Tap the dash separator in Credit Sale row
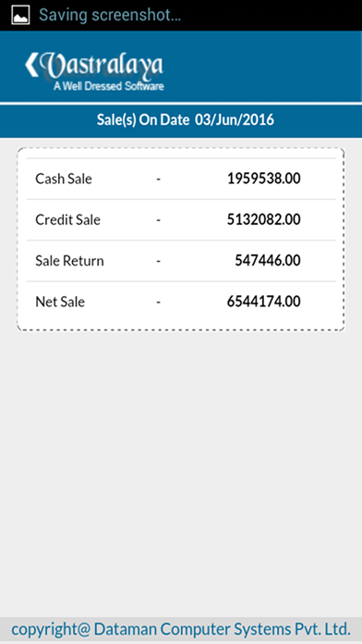Image resolution: width=362 pixels, height=644 pixels. tap(158, 220)
